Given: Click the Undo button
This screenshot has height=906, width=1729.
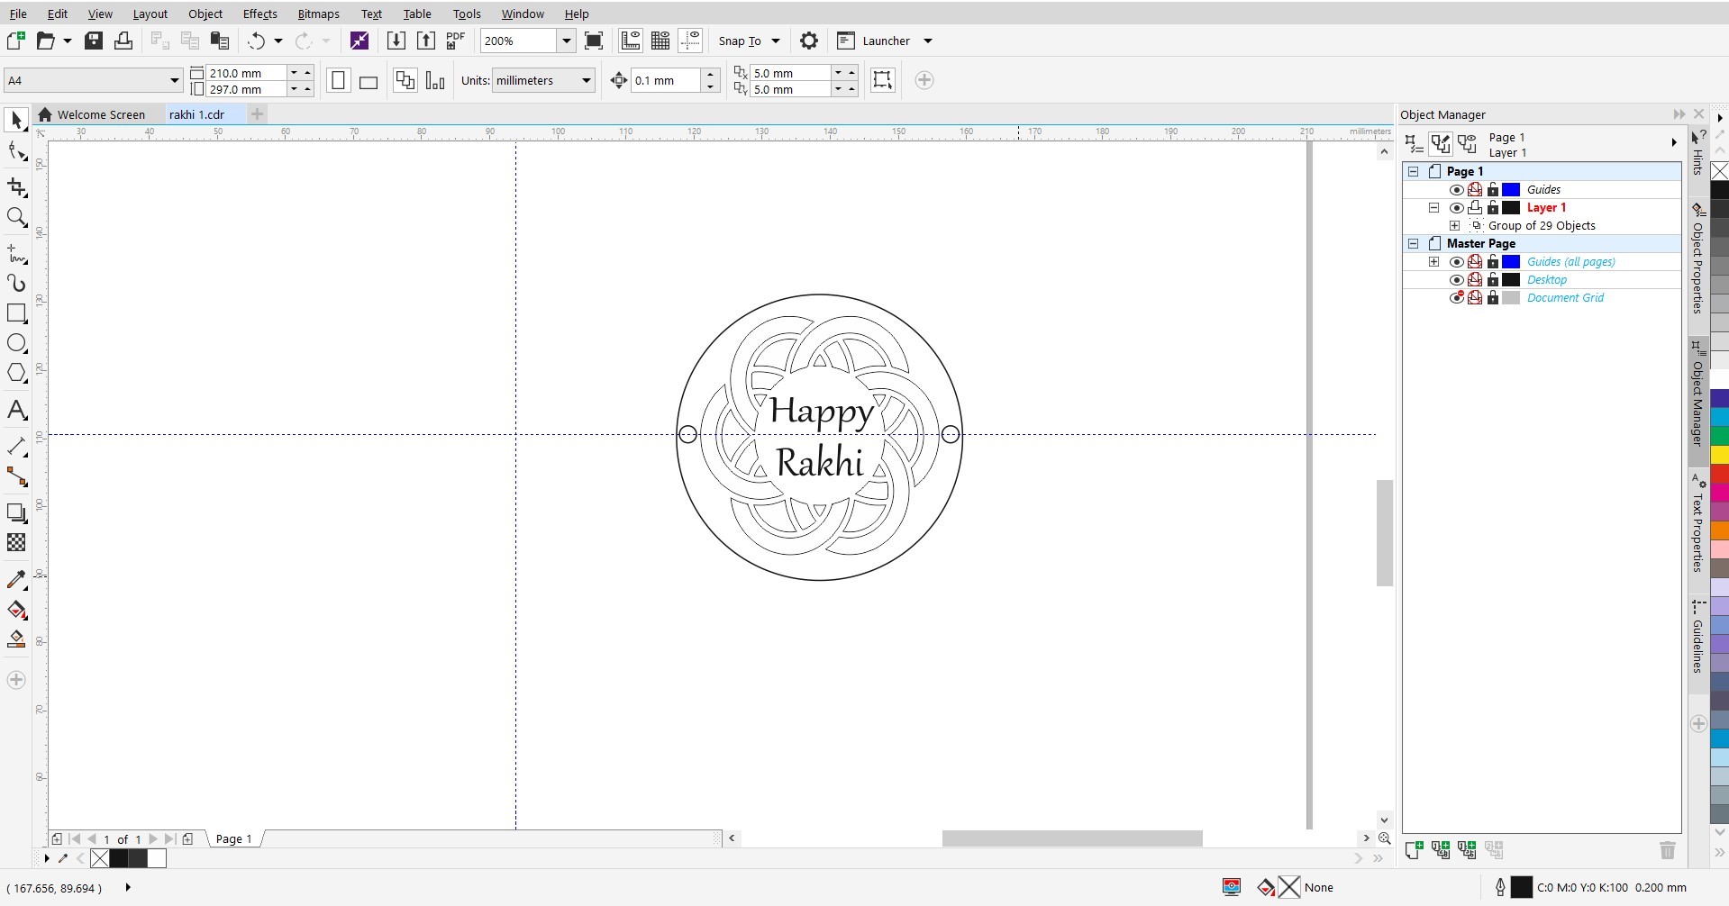Looking at the screenshot, I should click(257, 41).
